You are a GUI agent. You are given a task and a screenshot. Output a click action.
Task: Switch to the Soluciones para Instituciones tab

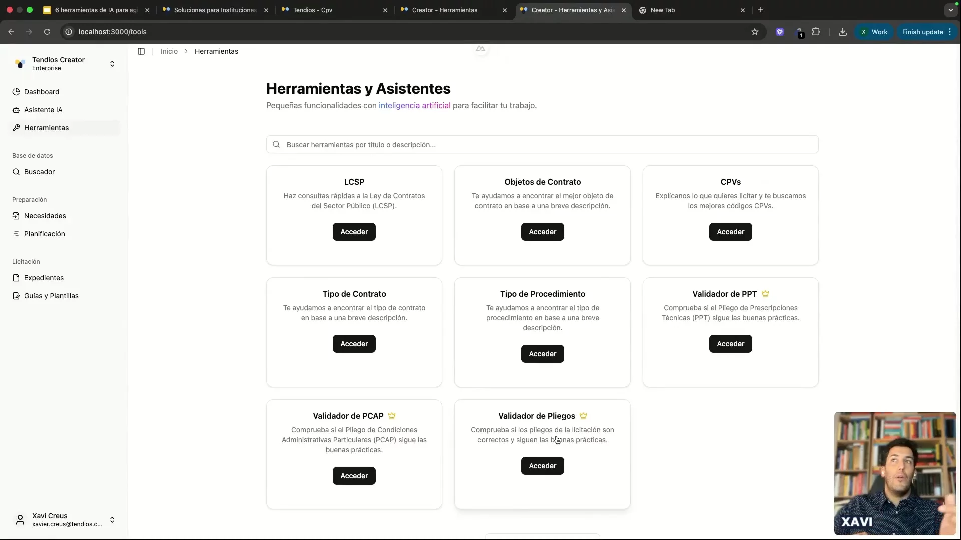point(215,10)
